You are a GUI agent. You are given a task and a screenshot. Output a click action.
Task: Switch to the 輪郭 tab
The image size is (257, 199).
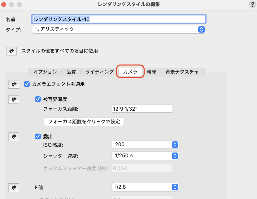pos(151,72)
